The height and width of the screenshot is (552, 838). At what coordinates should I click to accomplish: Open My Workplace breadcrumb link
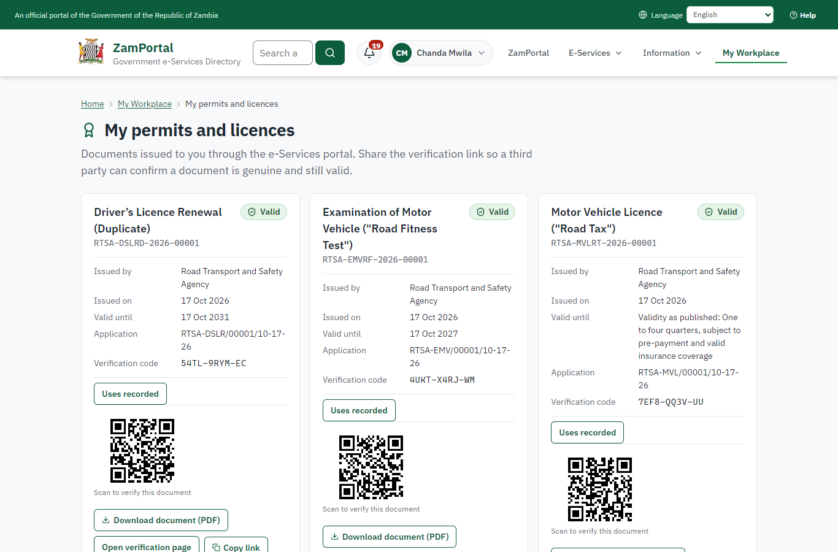click(145, 104)
